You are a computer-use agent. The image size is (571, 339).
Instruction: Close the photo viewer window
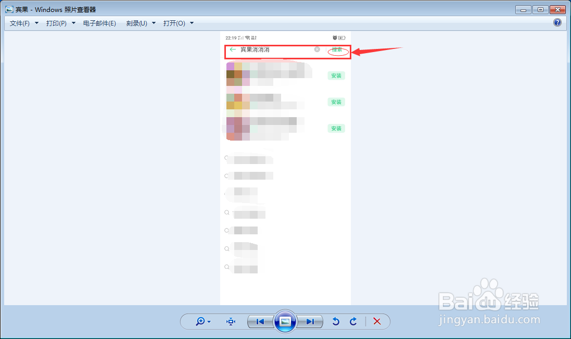click(557, 10)
